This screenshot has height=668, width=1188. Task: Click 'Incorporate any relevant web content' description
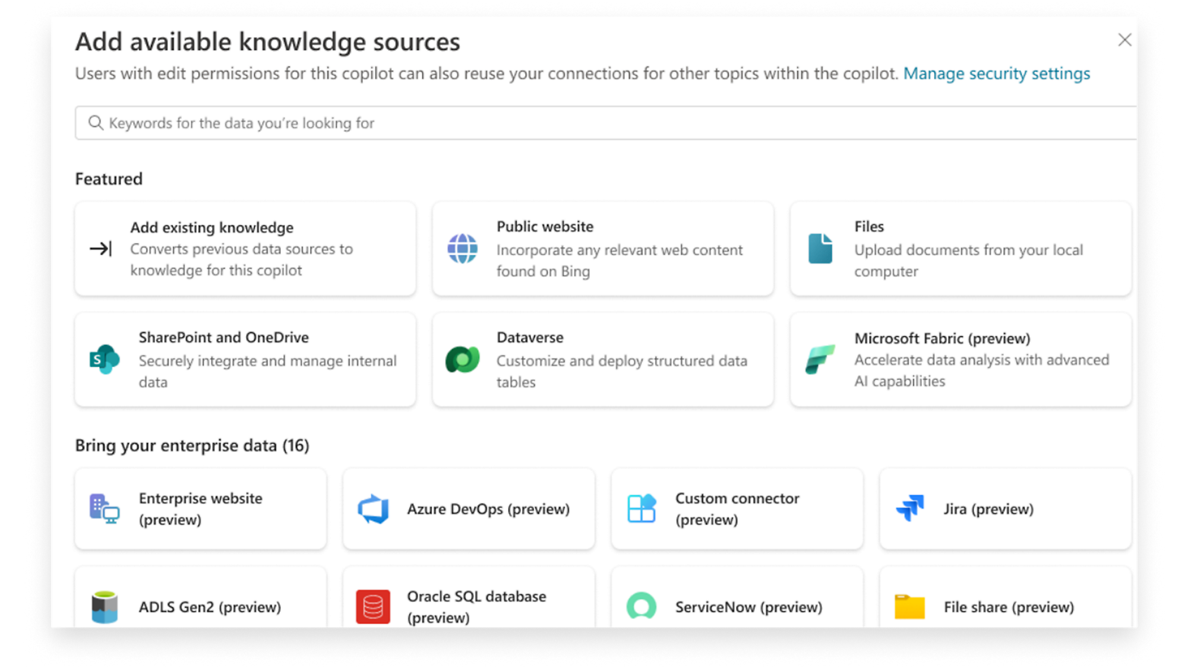pos(620,261)
